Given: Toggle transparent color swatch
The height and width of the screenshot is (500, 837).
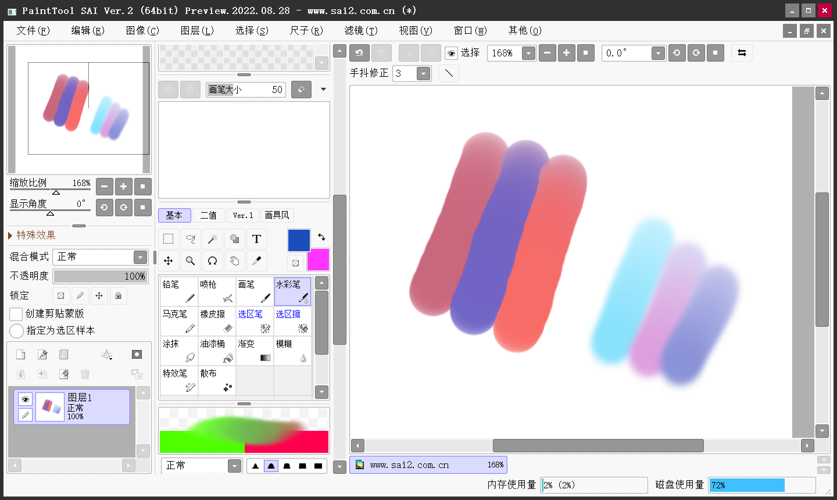Looking at the screenshot, I should tap(295, 263).
